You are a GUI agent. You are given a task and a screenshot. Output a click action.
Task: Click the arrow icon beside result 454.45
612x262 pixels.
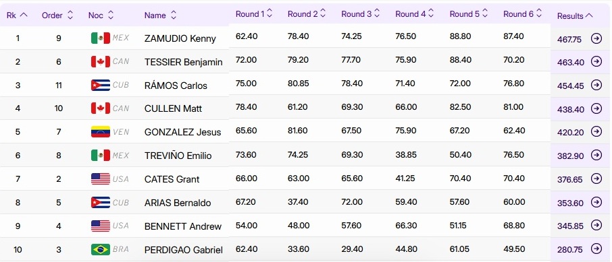596,85
